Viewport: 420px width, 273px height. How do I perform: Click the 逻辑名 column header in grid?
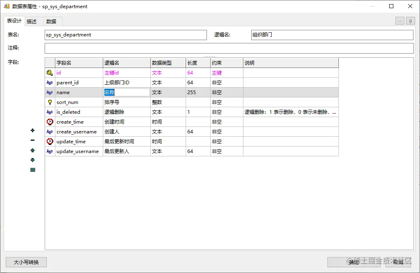click(127, 63)
